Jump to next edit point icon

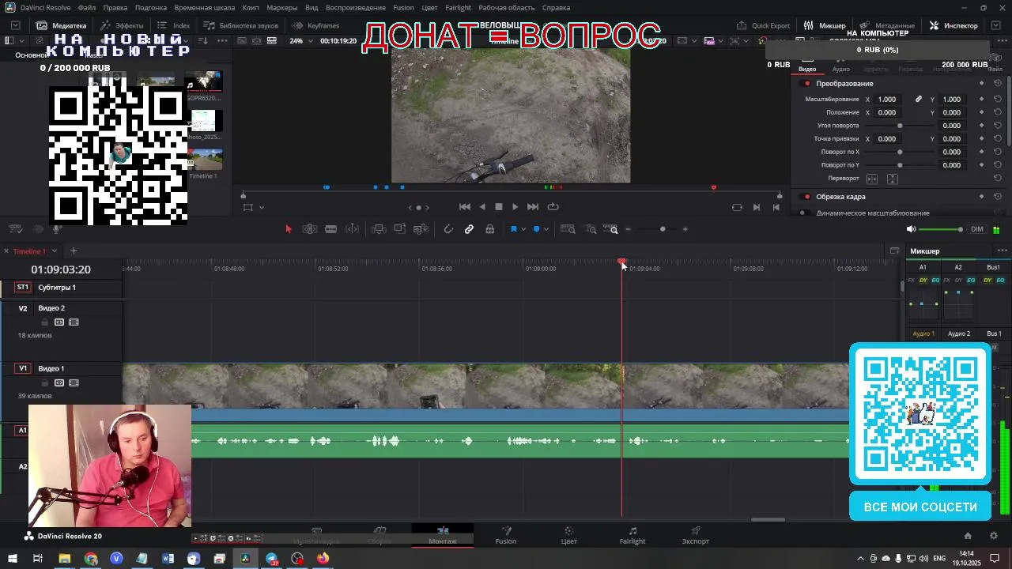pos(757,207)
